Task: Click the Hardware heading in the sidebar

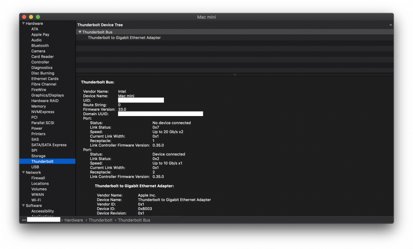Action: [x=34, y=24]
